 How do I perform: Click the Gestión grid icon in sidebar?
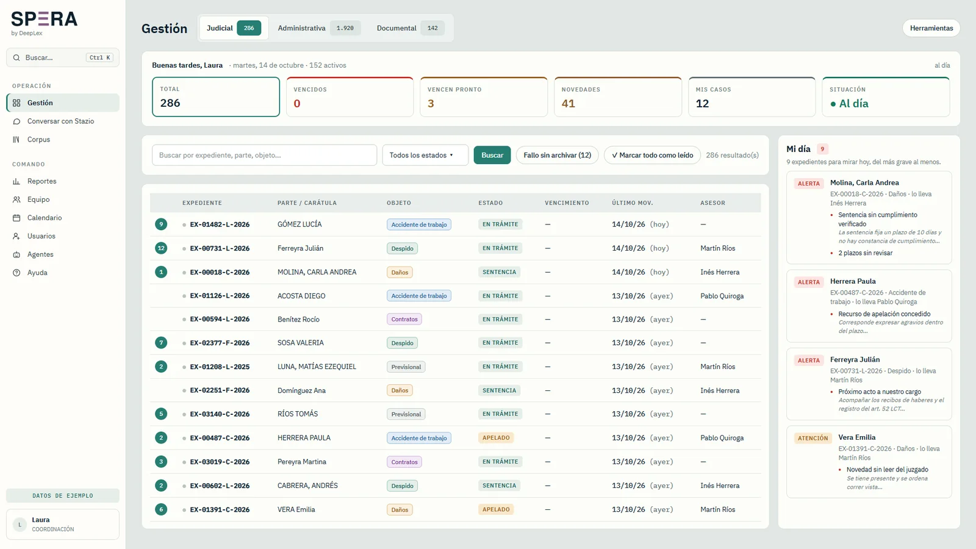16,103
